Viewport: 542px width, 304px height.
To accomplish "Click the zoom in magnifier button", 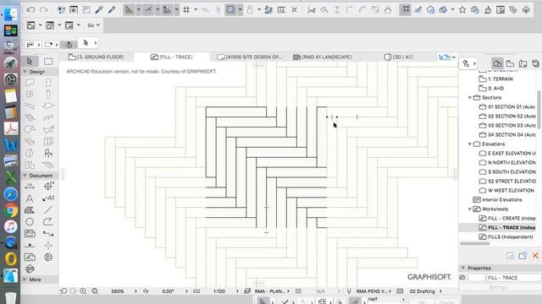I will pyautogui.click(x=83, y=291).
